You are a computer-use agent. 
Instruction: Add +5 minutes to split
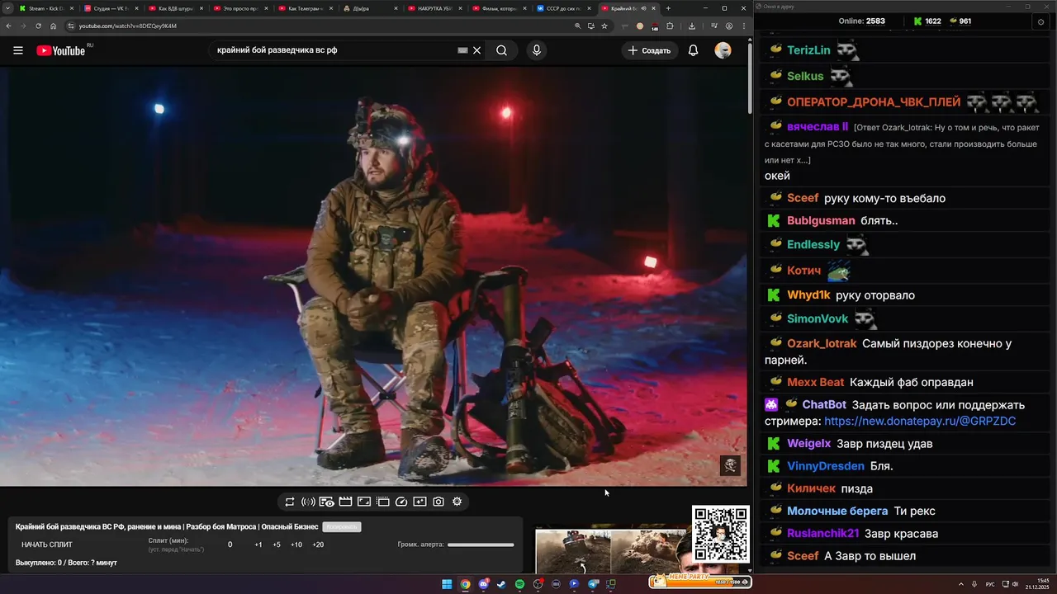277,544
